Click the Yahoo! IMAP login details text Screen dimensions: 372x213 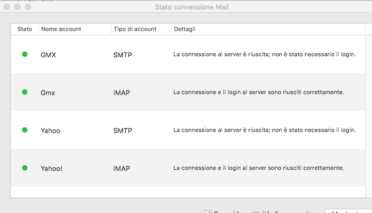click(x=258, y=168)
